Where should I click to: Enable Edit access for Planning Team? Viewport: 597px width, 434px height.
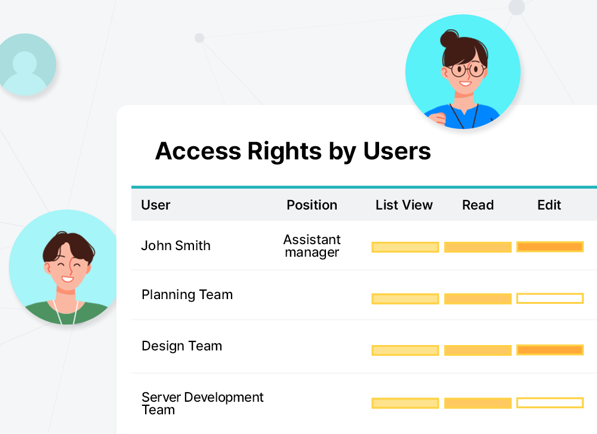(x=550, y=298)
